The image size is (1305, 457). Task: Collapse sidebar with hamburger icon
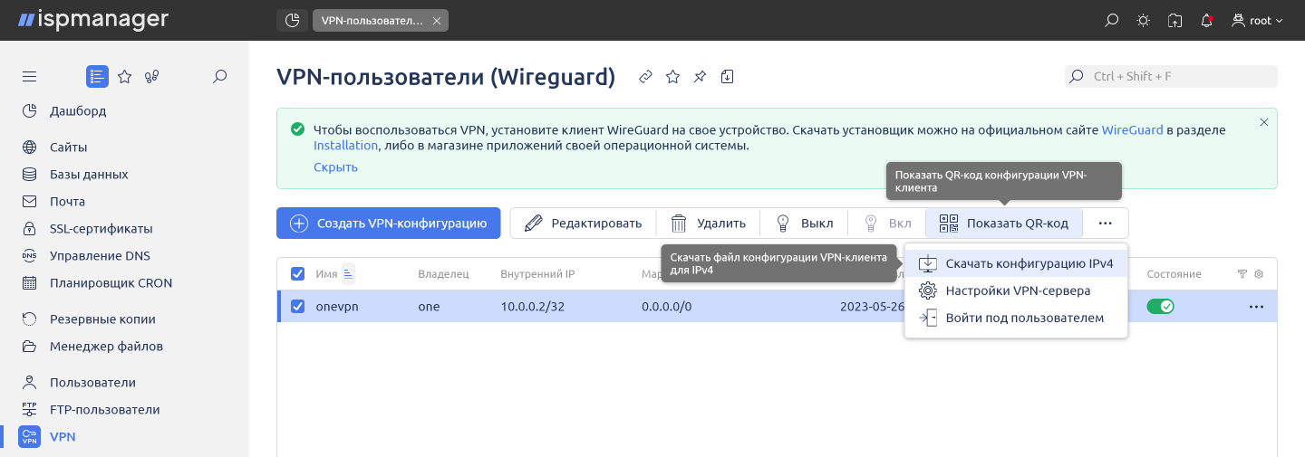pos(29,77)
